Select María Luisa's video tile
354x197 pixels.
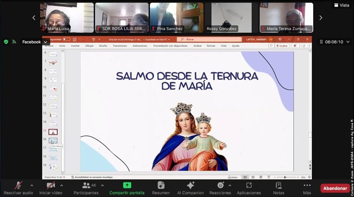click(67, 18)
